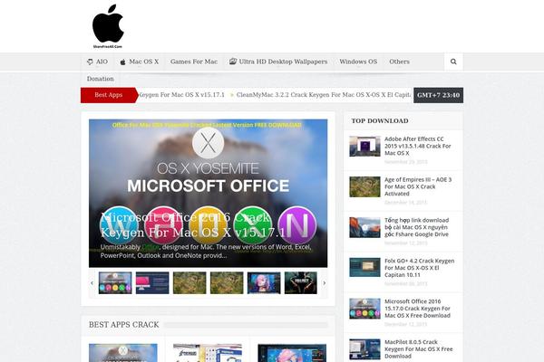Click the Folx GO+ sidebar thumbnail

[x=364, y=268]
